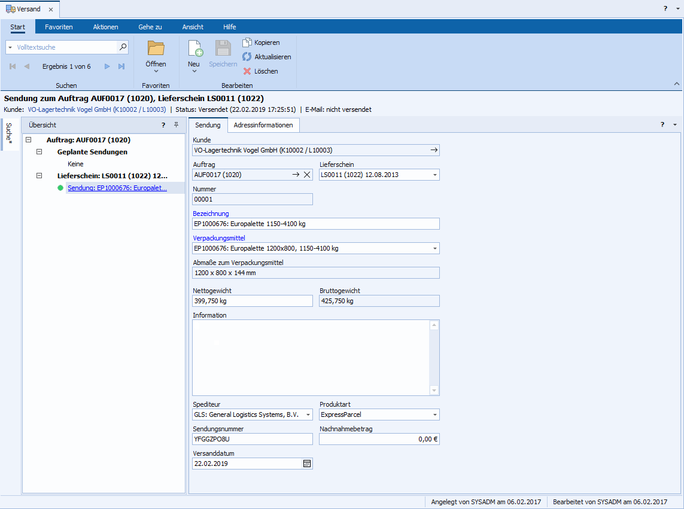Open the Produktart combo box
The height and width of the screenshot is (509, 684).
[x=434, y=414]
